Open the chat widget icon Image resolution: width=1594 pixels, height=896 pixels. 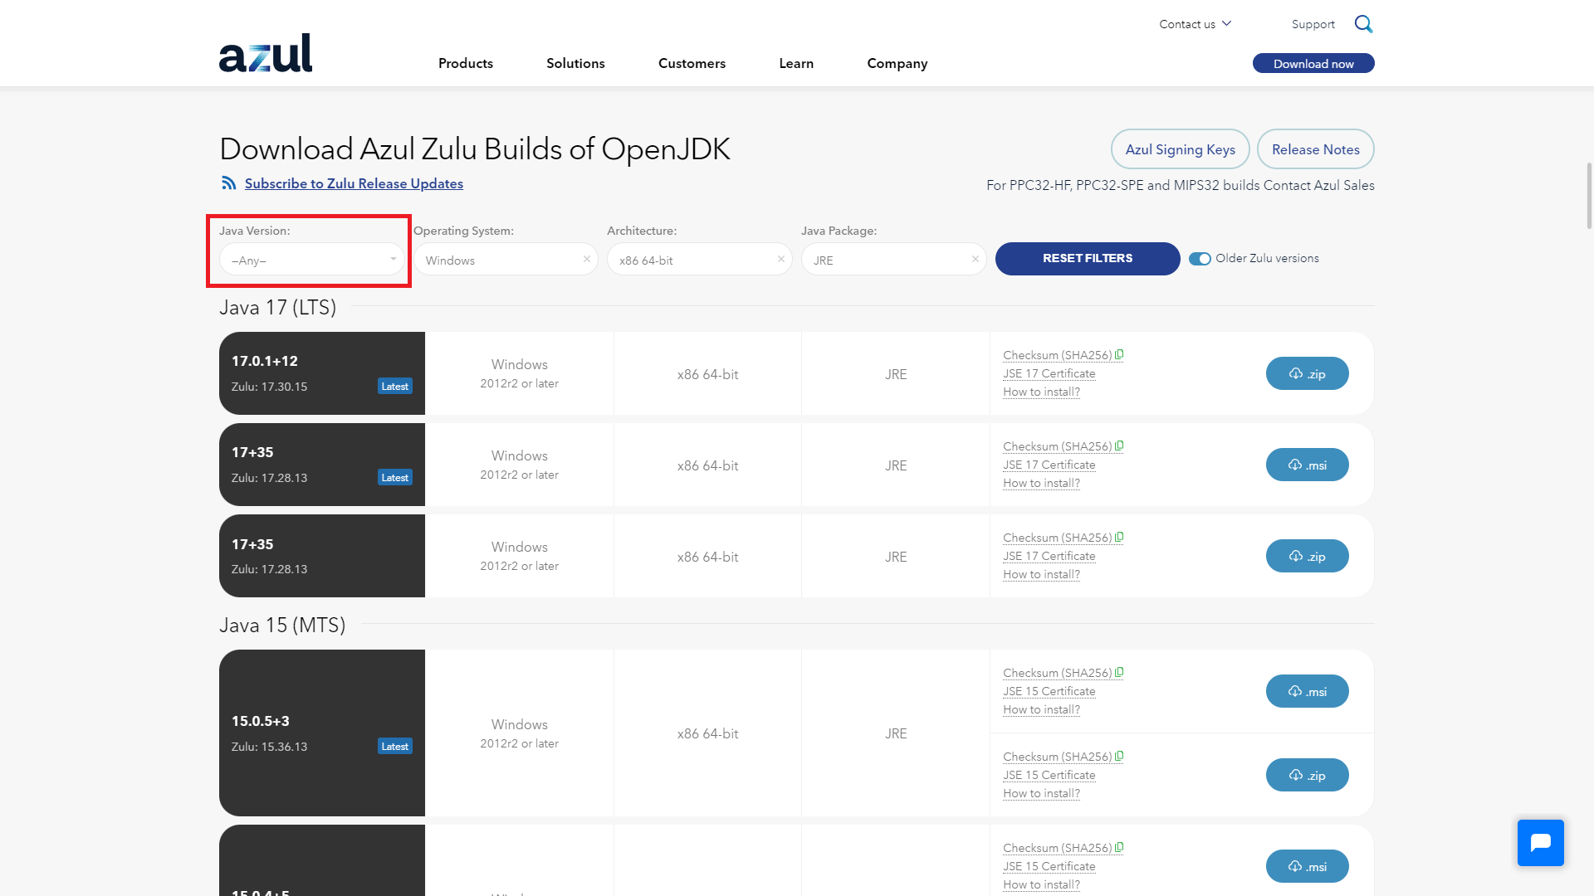pyautogui.click(x=1540, y=843)
